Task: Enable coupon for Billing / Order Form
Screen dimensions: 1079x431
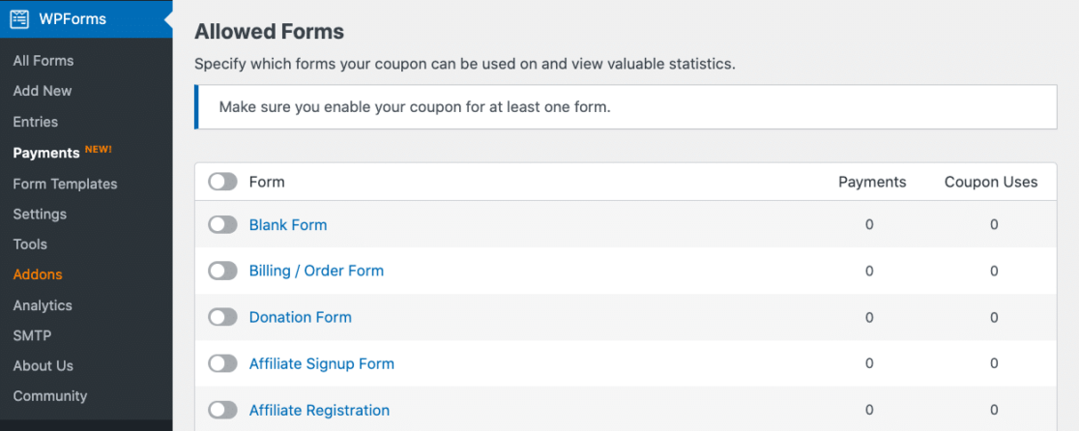Action: click(x=222, y=272)
